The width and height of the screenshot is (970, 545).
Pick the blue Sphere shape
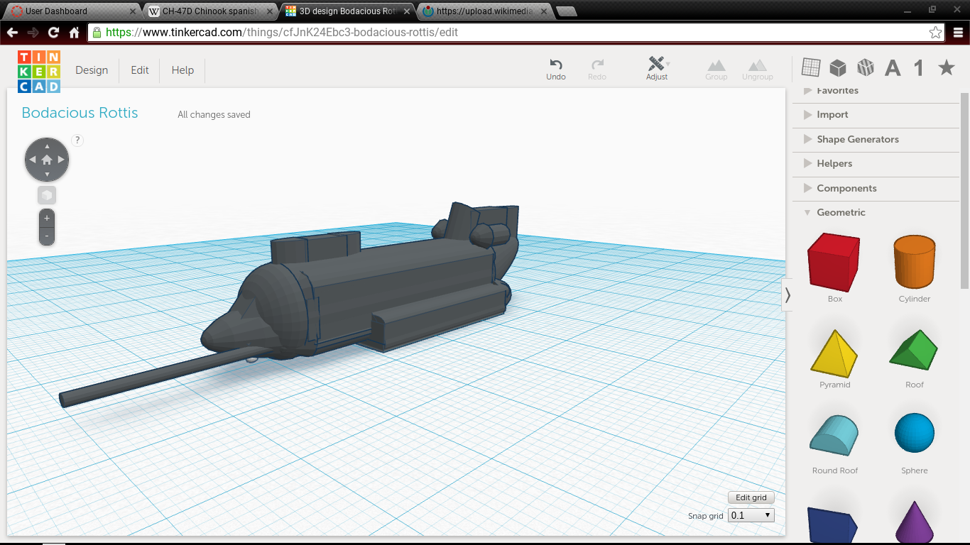[x=915, y=434]
